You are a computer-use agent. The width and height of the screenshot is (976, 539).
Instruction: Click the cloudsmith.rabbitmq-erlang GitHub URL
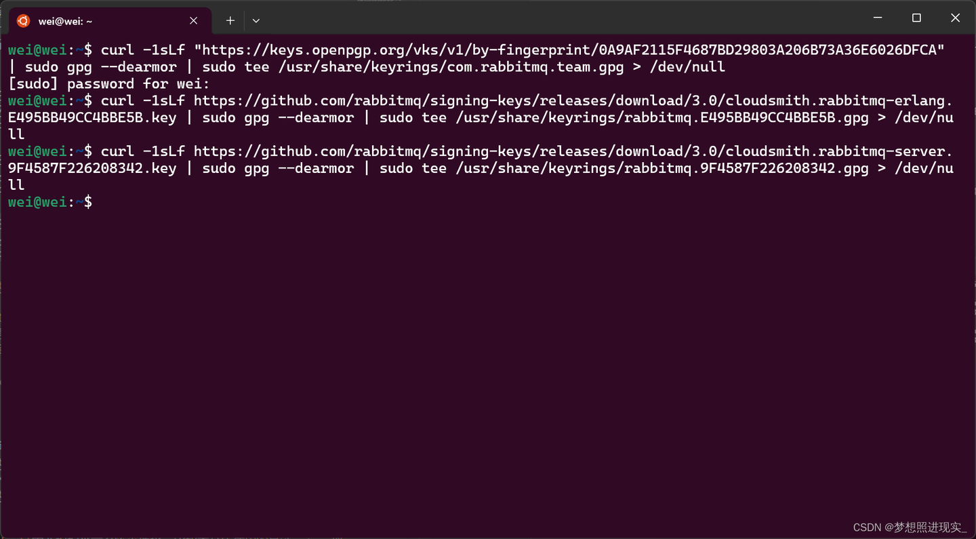573,101
